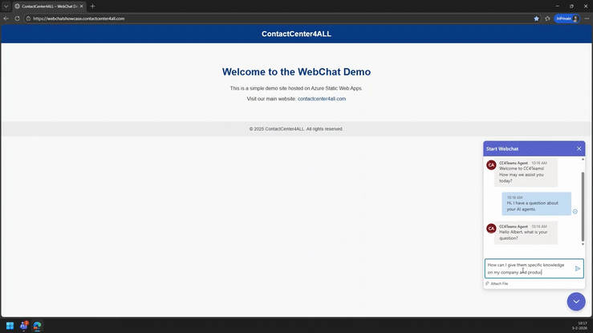
Task: Select the ContactCenter4ALL WebChat tab
Action: pyautogui.click(x=49, y=6)
